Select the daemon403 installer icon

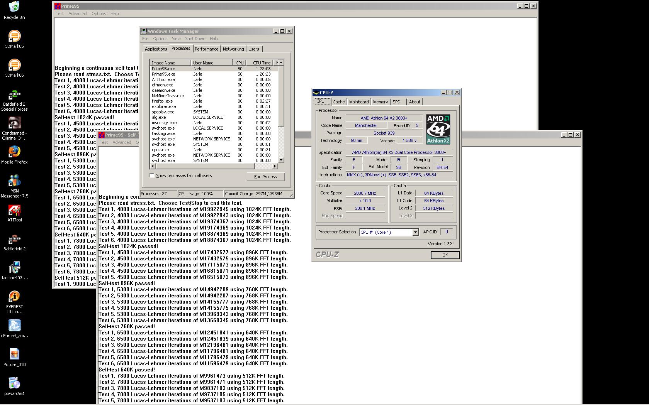[x=14, y=270]
